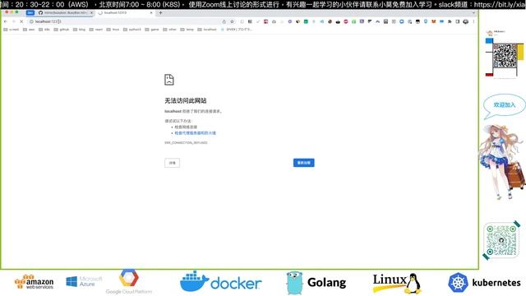Go back to the previous page
This screenshot has width=526, height=296.
pyautogui.click(x=6, y=21)
